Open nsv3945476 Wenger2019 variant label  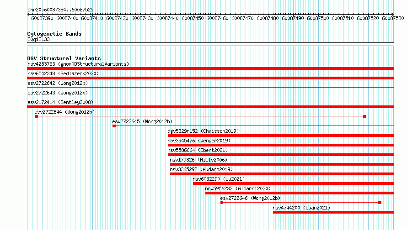click(199, 141)
